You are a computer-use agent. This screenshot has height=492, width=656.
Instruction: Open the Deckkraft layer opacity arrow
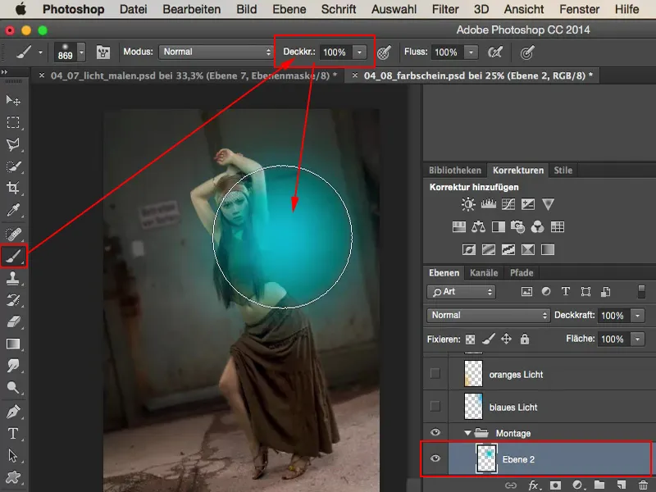click(x=638, y=316)
